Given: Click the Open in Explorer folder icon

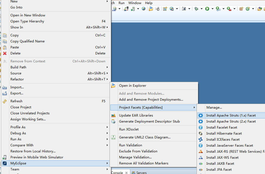Looking at the screenshot, I should point(113,86).
